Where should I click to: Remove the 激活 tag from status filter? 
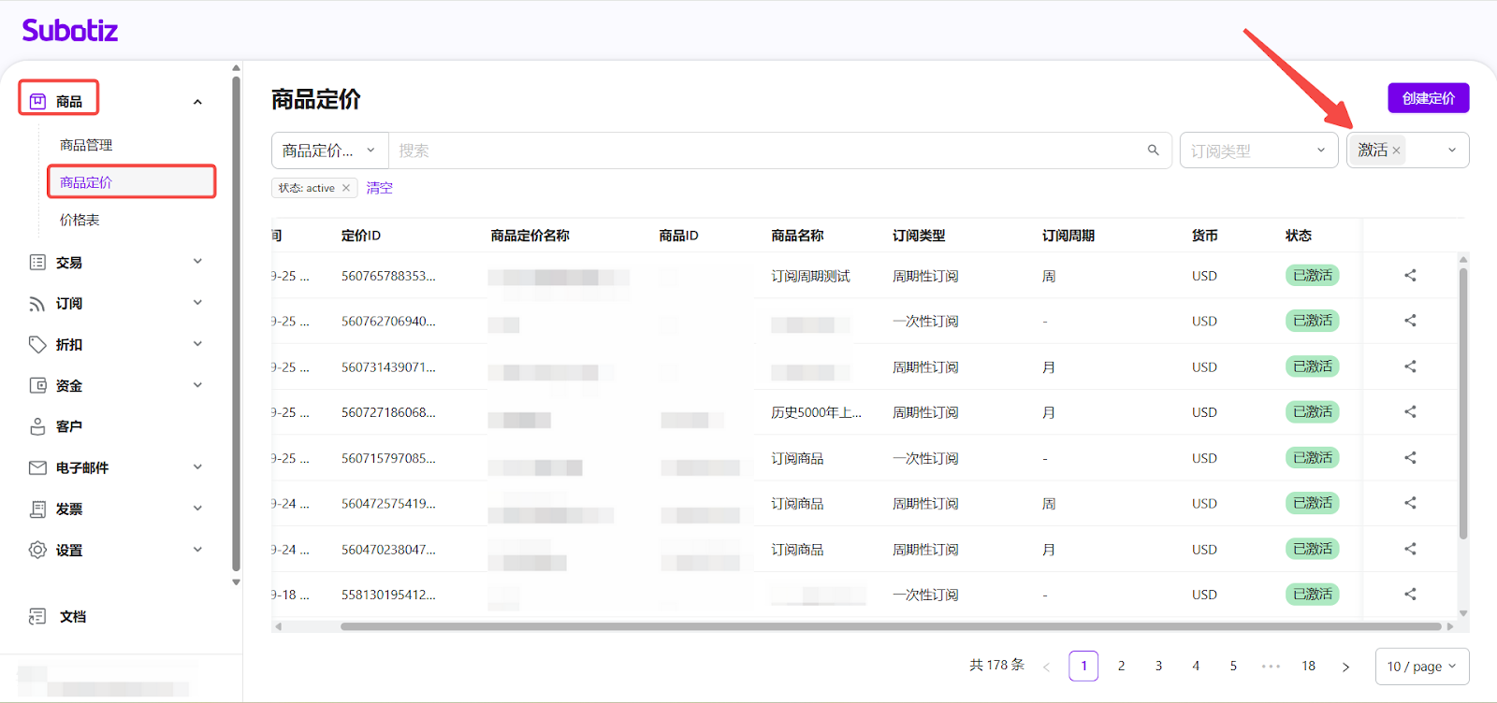[1396, 151]
